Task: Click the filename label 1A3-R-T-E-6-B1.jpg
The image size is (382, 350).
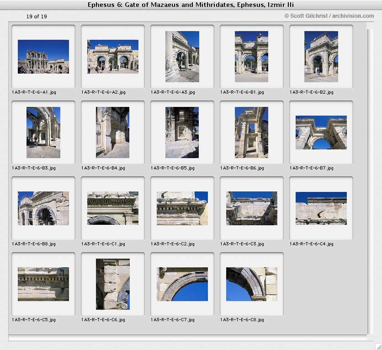Action: pos(242,92)
